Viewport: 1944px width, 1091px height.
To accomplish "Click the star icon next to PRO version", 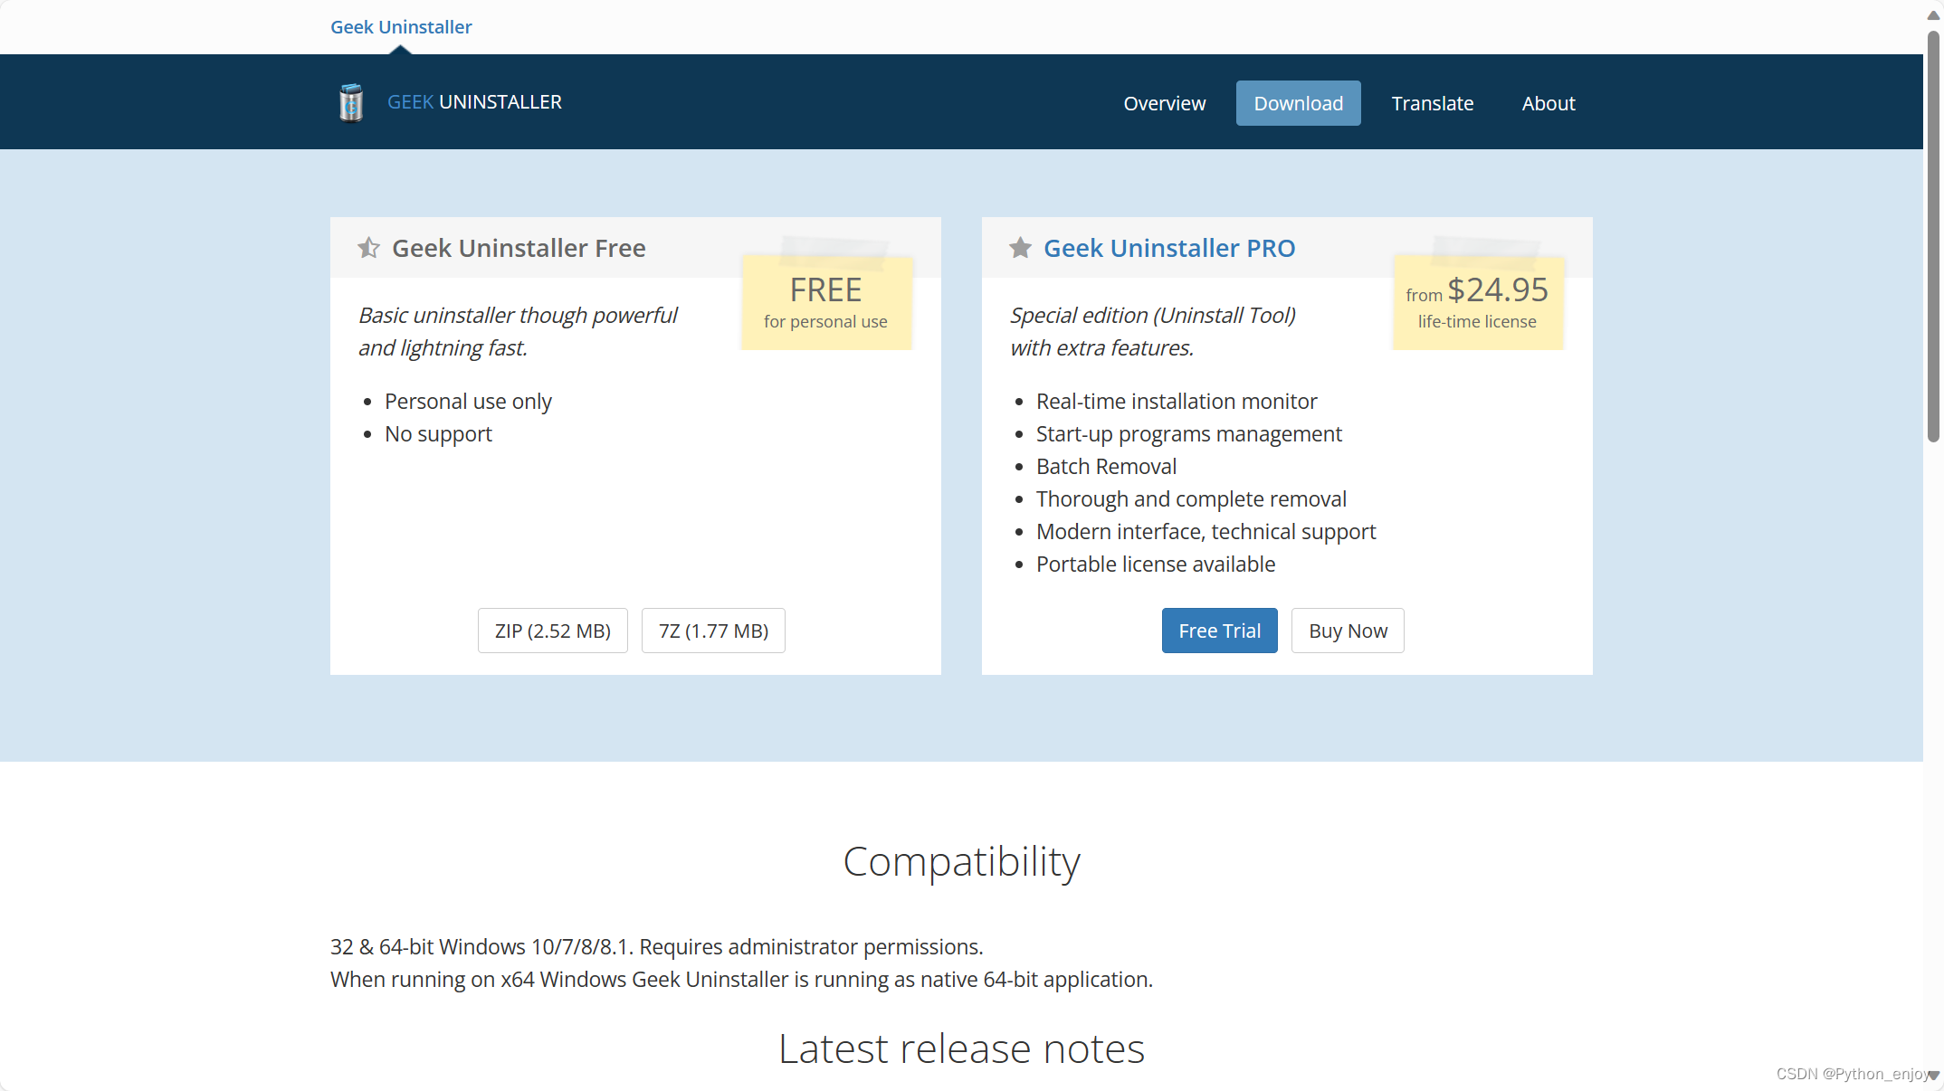I will click(1020, 247).
